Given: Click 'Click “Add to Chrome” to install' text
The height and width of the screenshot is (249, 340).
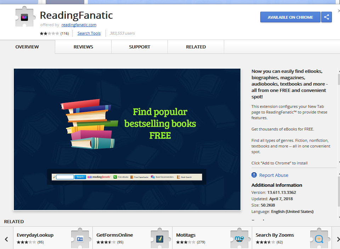Looking at the screenshot, I should pos(279,163).
